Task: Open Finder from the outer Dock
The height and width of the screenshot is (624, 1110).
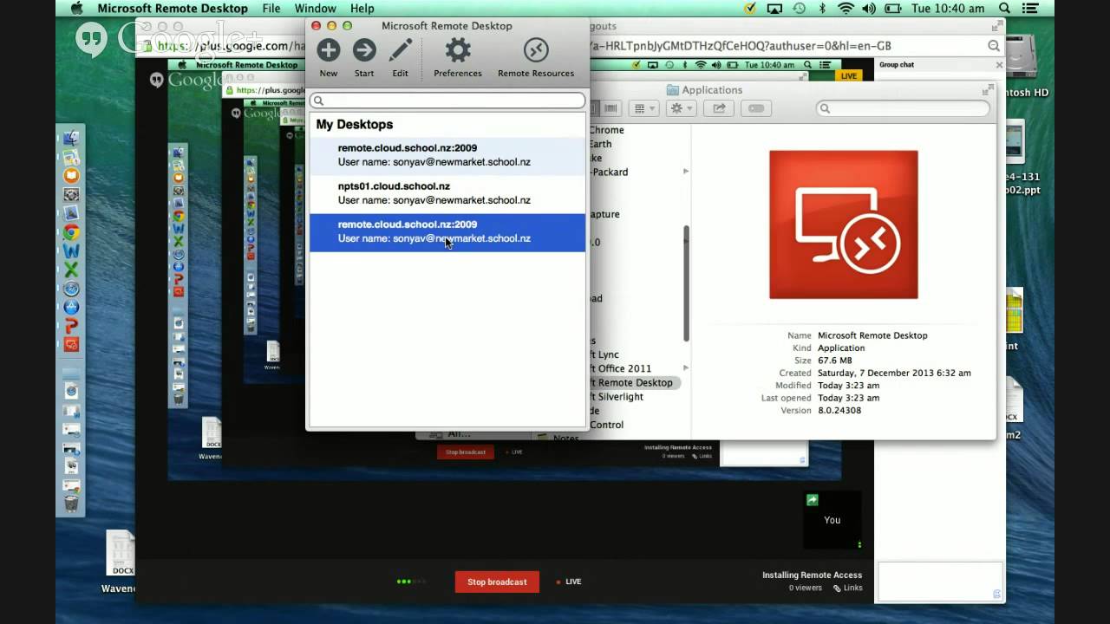Action: (x=71, y=139)
